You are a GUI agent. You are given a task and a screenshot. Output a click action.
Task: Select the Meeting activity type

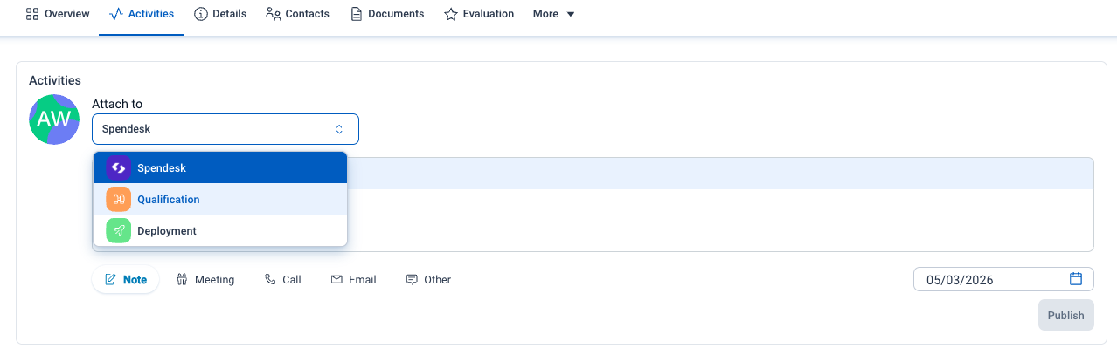pyautogui.click(x=205, y=280)
